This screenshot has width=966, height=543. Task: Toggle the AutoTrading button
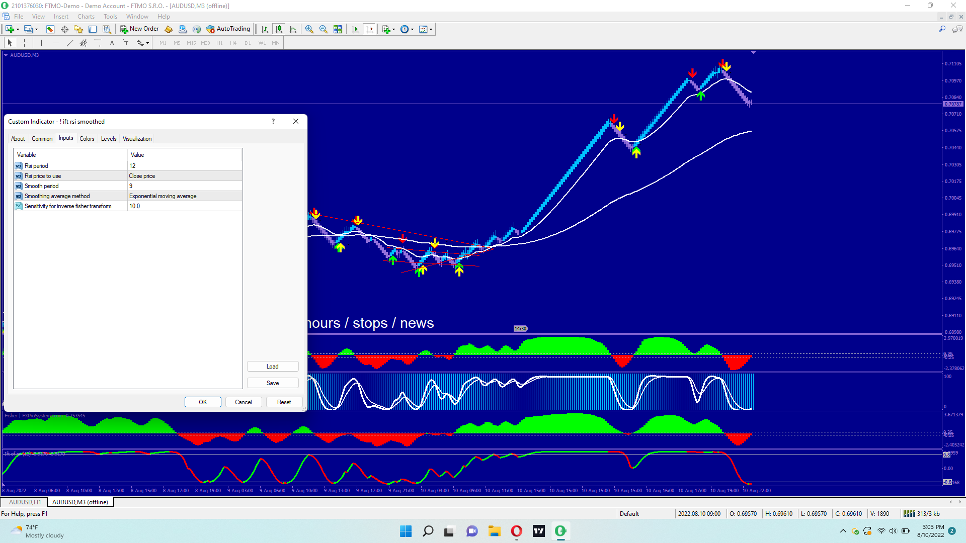point(228,29)
